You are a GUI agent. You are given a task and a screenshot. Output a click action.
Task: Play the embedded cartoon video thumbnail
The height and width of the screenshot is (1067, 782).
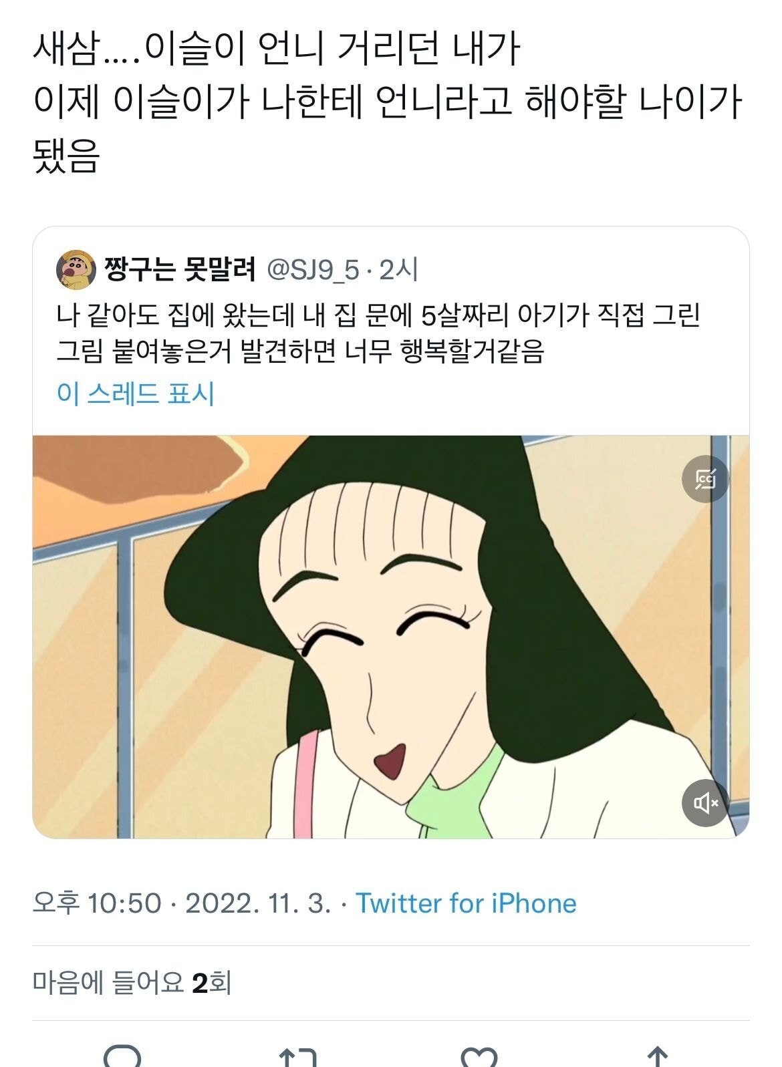[x=391, y=637]
